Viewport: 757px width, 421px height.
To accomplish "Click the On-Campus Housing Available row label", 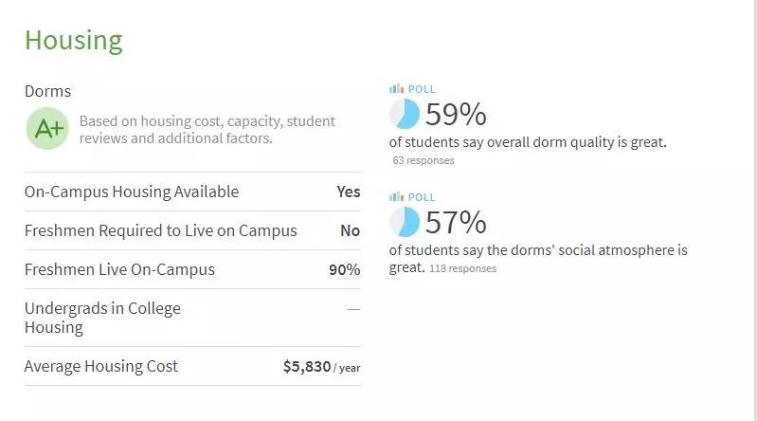I will (132, 192).
